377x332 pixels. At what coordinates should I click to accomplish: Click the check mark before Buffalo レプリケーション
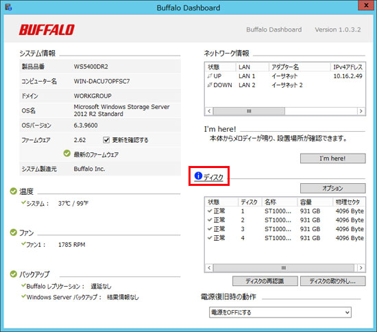point(23,285)
